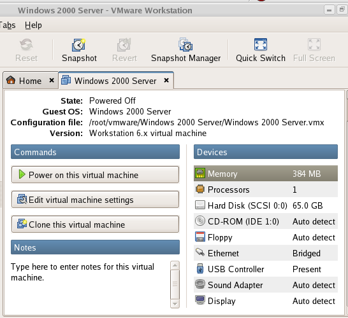Click the Edit settings wrench icon

22,199
